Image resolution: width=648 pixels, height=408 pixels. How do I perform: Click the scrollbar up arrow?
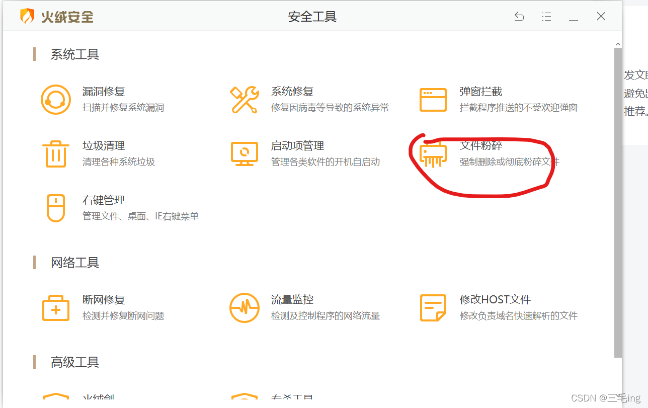[x=618, y=44]
